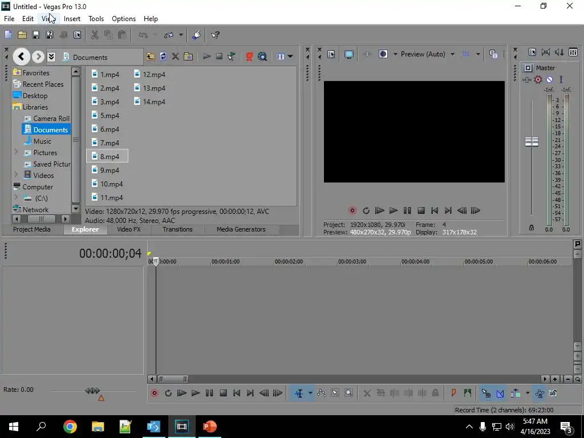This screenshot has height=438, width=584.
Task: Add current folder to Favorites
Action: [188, 56]
